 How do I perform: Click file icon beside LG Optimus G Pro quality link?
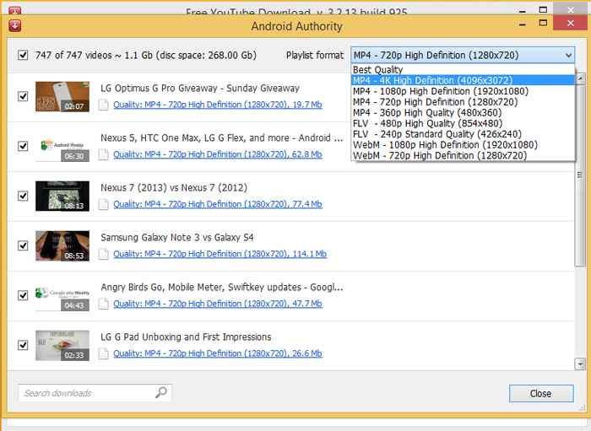(x=104, y=105)
